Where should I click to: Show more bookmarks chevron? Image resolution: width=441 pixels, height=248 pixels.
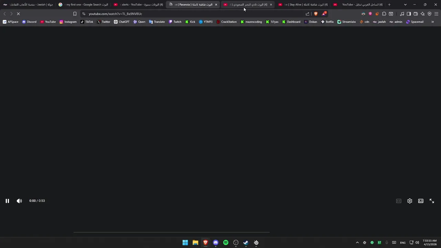tap(433, 22)
